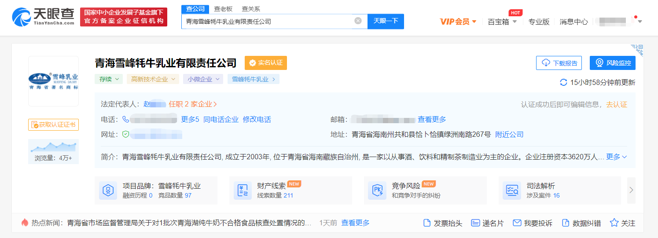
Task: Click the 天眼一下 search button
Action: tap(386, 21)
